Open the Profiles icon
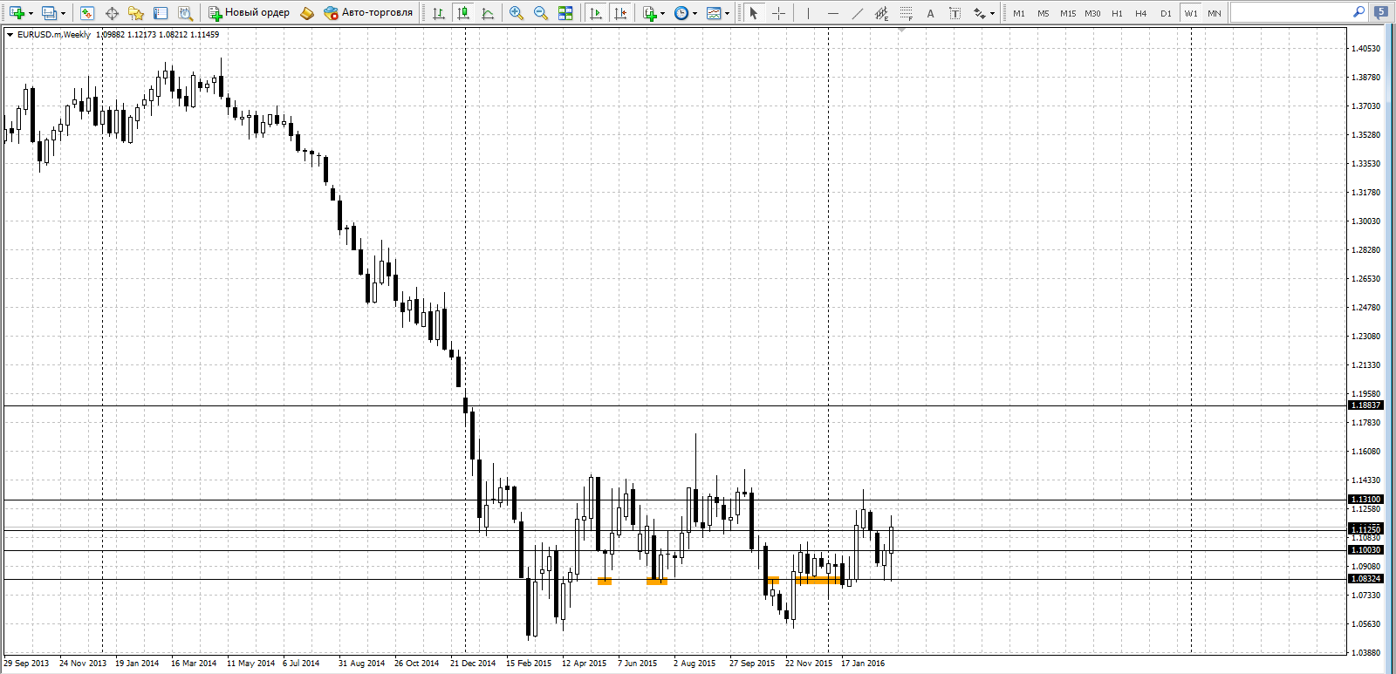The image size is (1396, 674). click(x=49, y=13)
